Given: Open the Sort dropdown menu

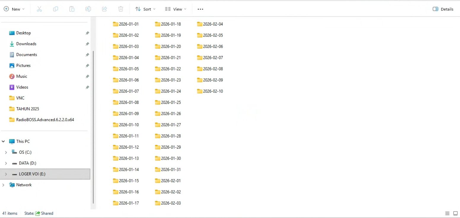Looking at the screenshot, I should pyautogui.click(x=145, y=9).
